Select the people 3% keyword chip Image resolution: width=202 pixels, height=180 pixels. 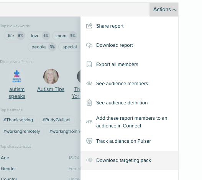42,47
